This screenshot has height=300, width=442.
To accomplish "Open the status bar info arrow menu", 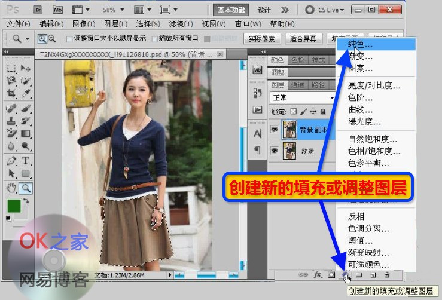I will 170,275.
